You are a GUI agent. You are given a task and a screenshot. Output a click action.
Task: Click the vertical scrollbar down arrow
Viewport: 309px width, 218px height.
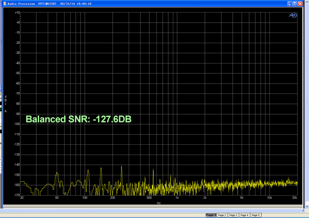[307, 206]
